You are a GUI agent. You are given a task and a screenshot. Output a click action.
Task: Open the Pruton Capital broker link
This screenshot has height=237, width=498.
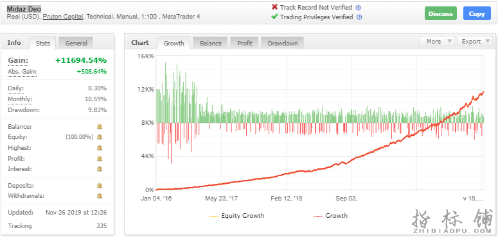click(63, 17)
